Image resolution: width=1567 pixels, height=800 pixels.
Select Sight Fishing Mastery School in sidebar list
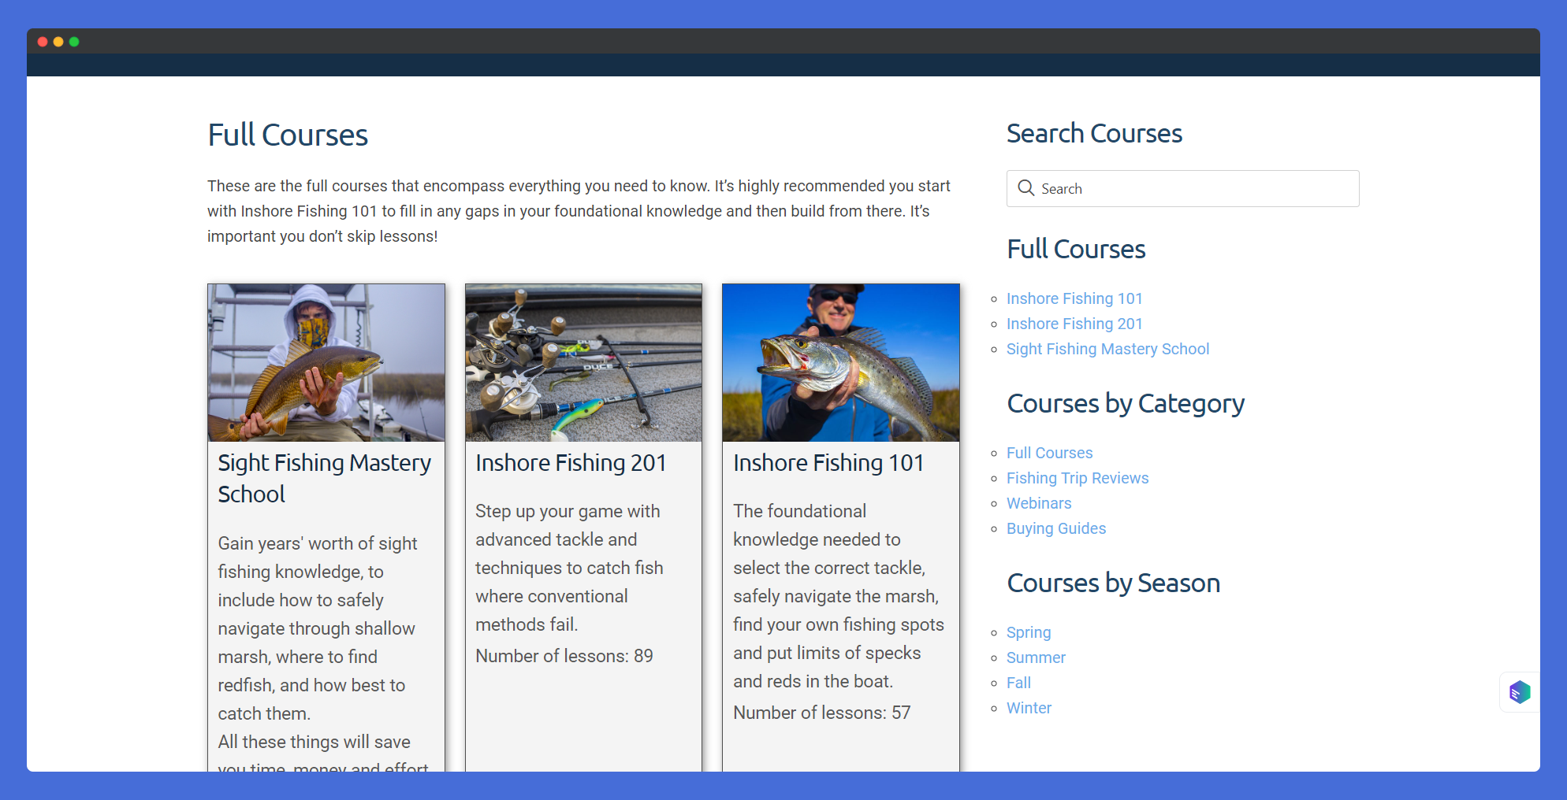pyautogui.click(x=1107, y=349)
